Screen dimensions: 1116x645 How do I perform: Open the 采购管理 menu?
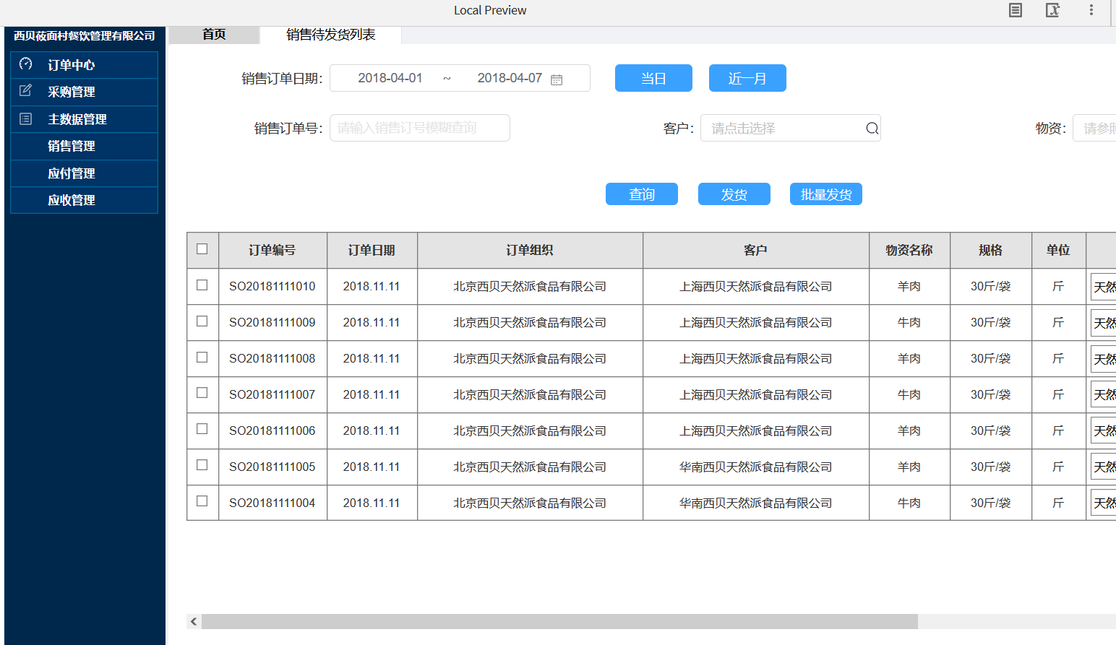tap(85, 92)
